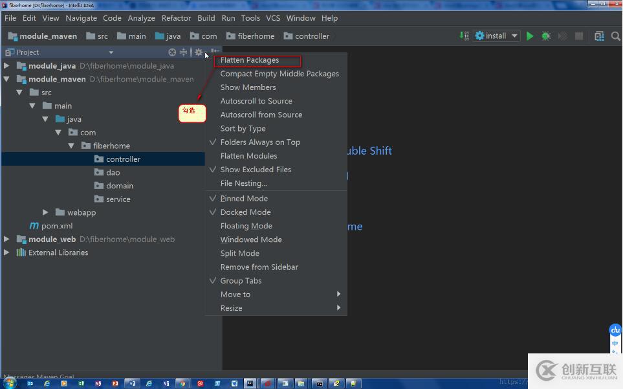The height and width of the screenshot is (389, 623).
Task: Click the Project panel gear settings icon
Action: tap(199, 52)
